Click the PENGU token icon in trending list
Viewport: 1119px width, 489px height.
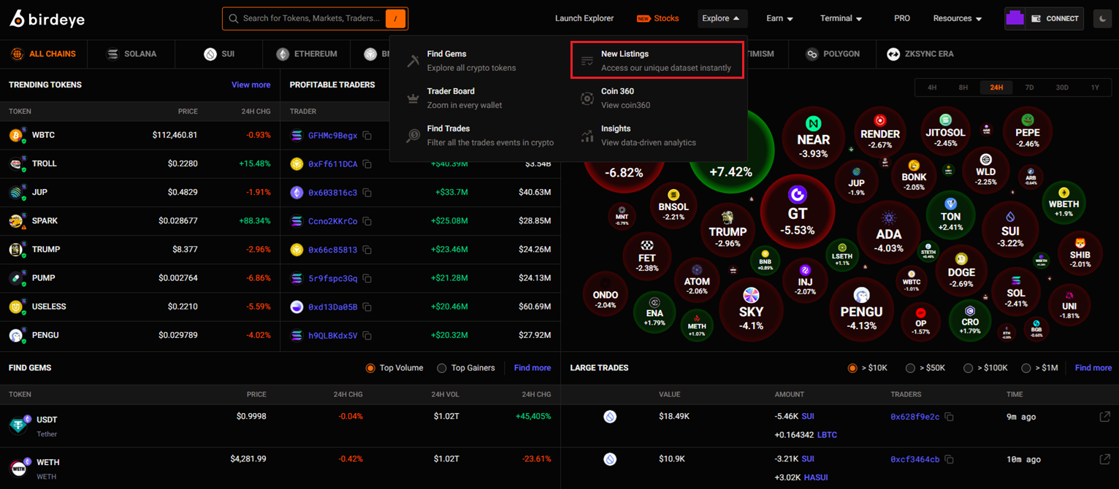18,335
